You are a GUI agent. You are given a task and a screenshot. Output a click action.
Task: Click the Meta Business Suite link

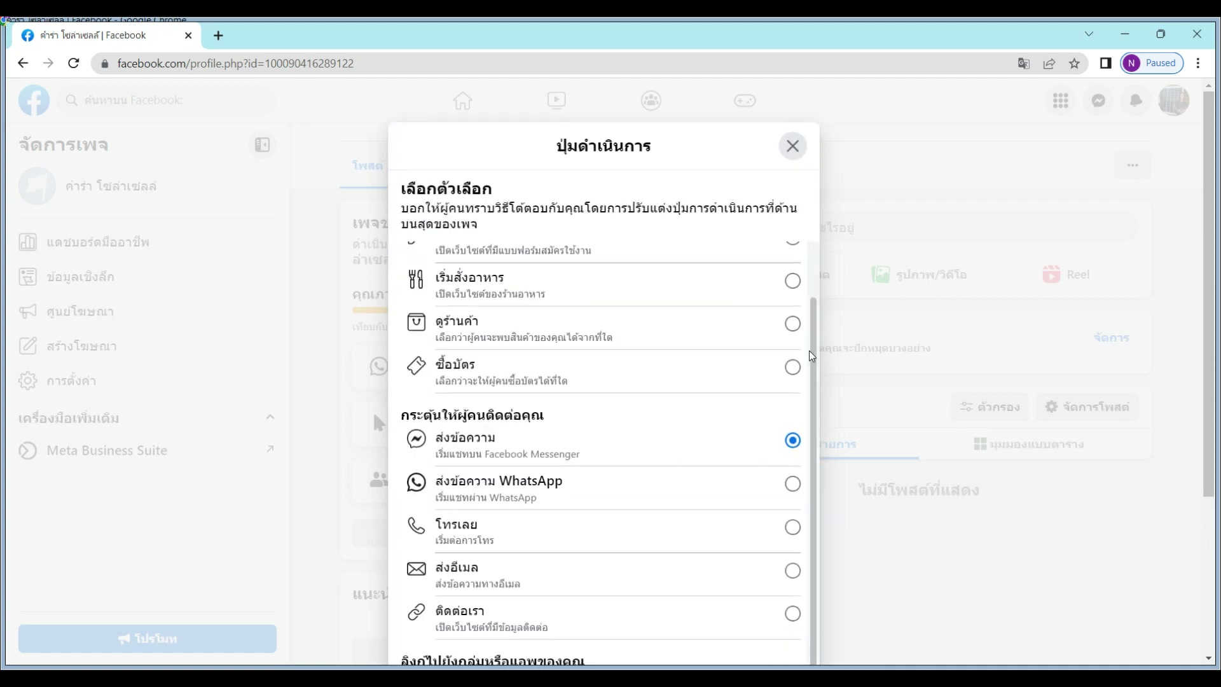[107, 450]
